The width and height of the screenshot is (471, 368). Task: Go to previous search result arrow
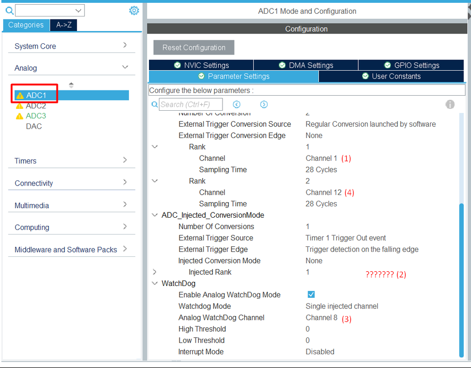click(236, 105)
